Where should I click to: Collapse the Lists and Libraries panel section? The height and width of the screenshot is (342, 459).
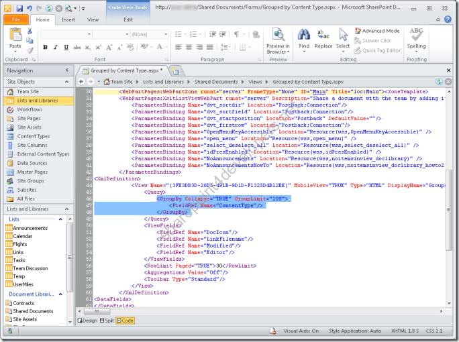pyautogui.click(x=66, y=209)
